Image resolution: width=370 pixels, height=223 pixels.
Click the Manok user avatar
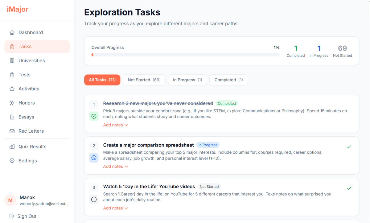click(10, 200)
